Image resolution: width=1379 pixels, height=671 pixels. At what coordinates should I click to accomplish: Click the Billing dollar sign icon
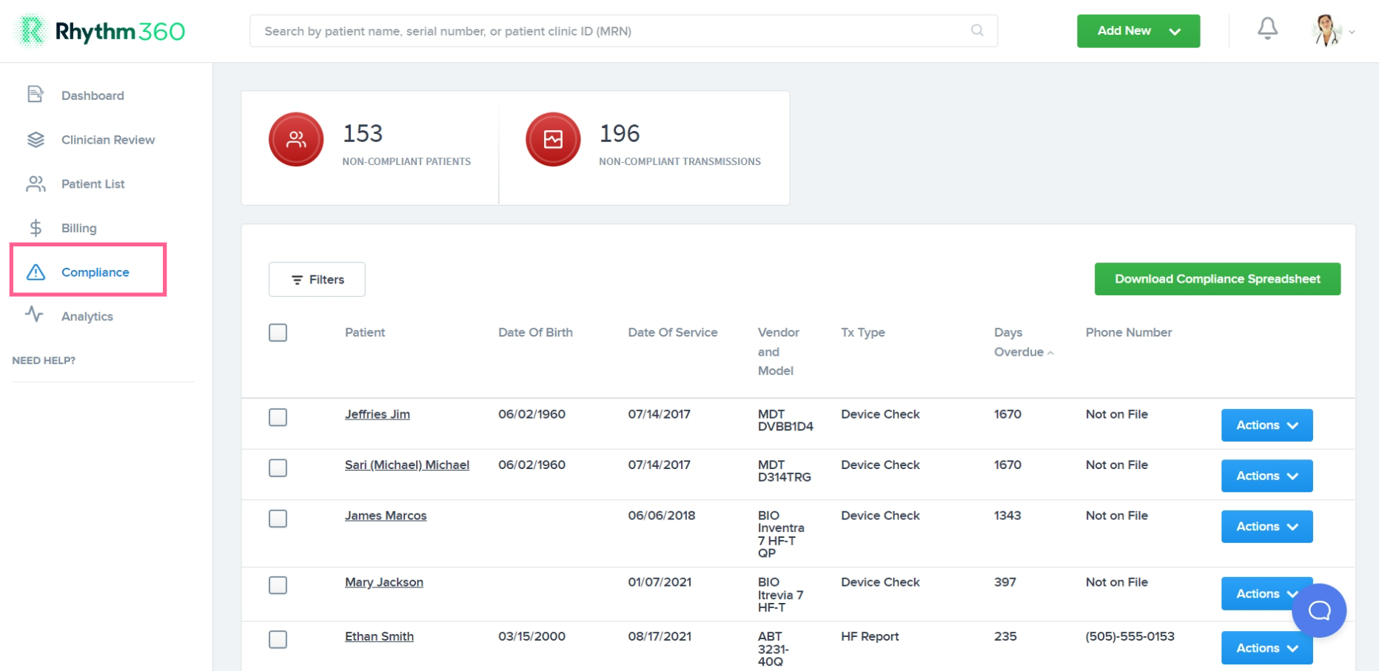click(x=35, y=228)
